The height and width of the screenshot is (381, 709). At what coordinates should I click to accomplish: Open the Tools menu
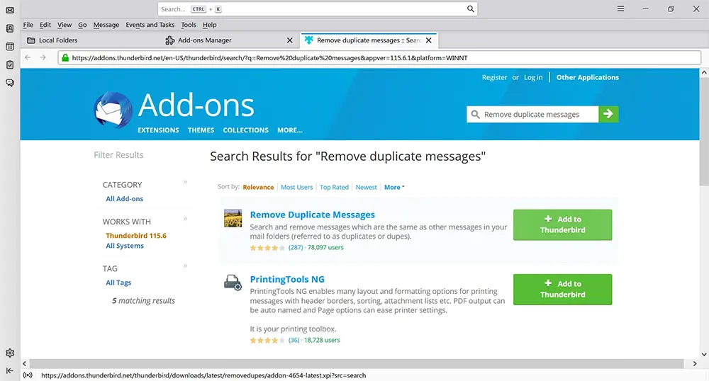click(x=189, y=25)
